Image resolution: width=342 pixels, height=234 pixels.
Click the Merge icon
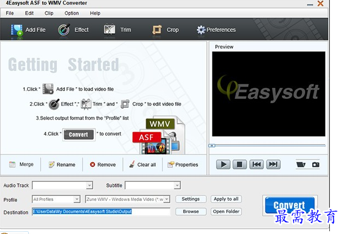13,164
